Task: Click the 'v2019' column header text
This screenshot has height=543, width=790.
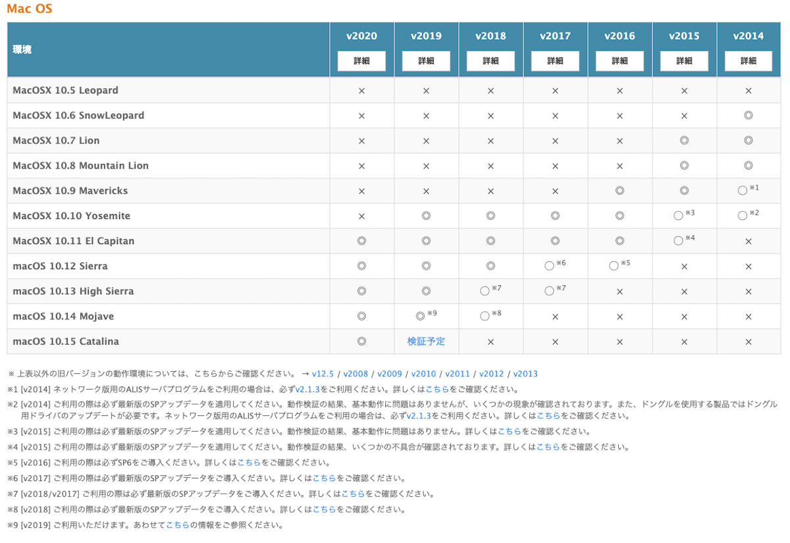Action: [x=426, y=36]
